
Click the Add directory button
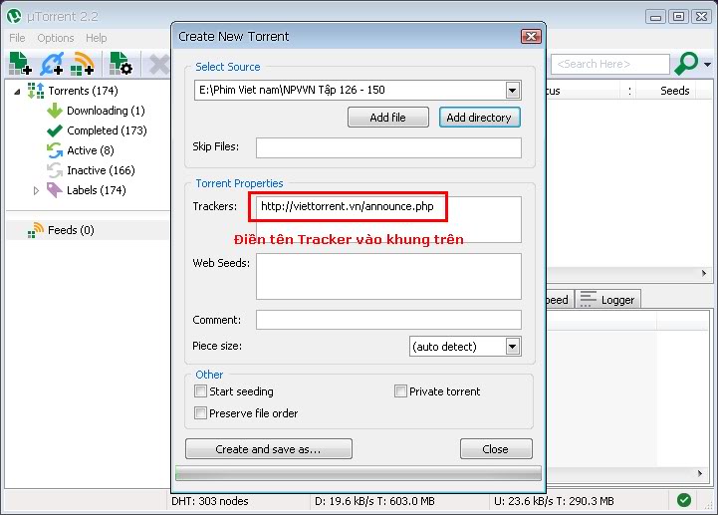479,118
